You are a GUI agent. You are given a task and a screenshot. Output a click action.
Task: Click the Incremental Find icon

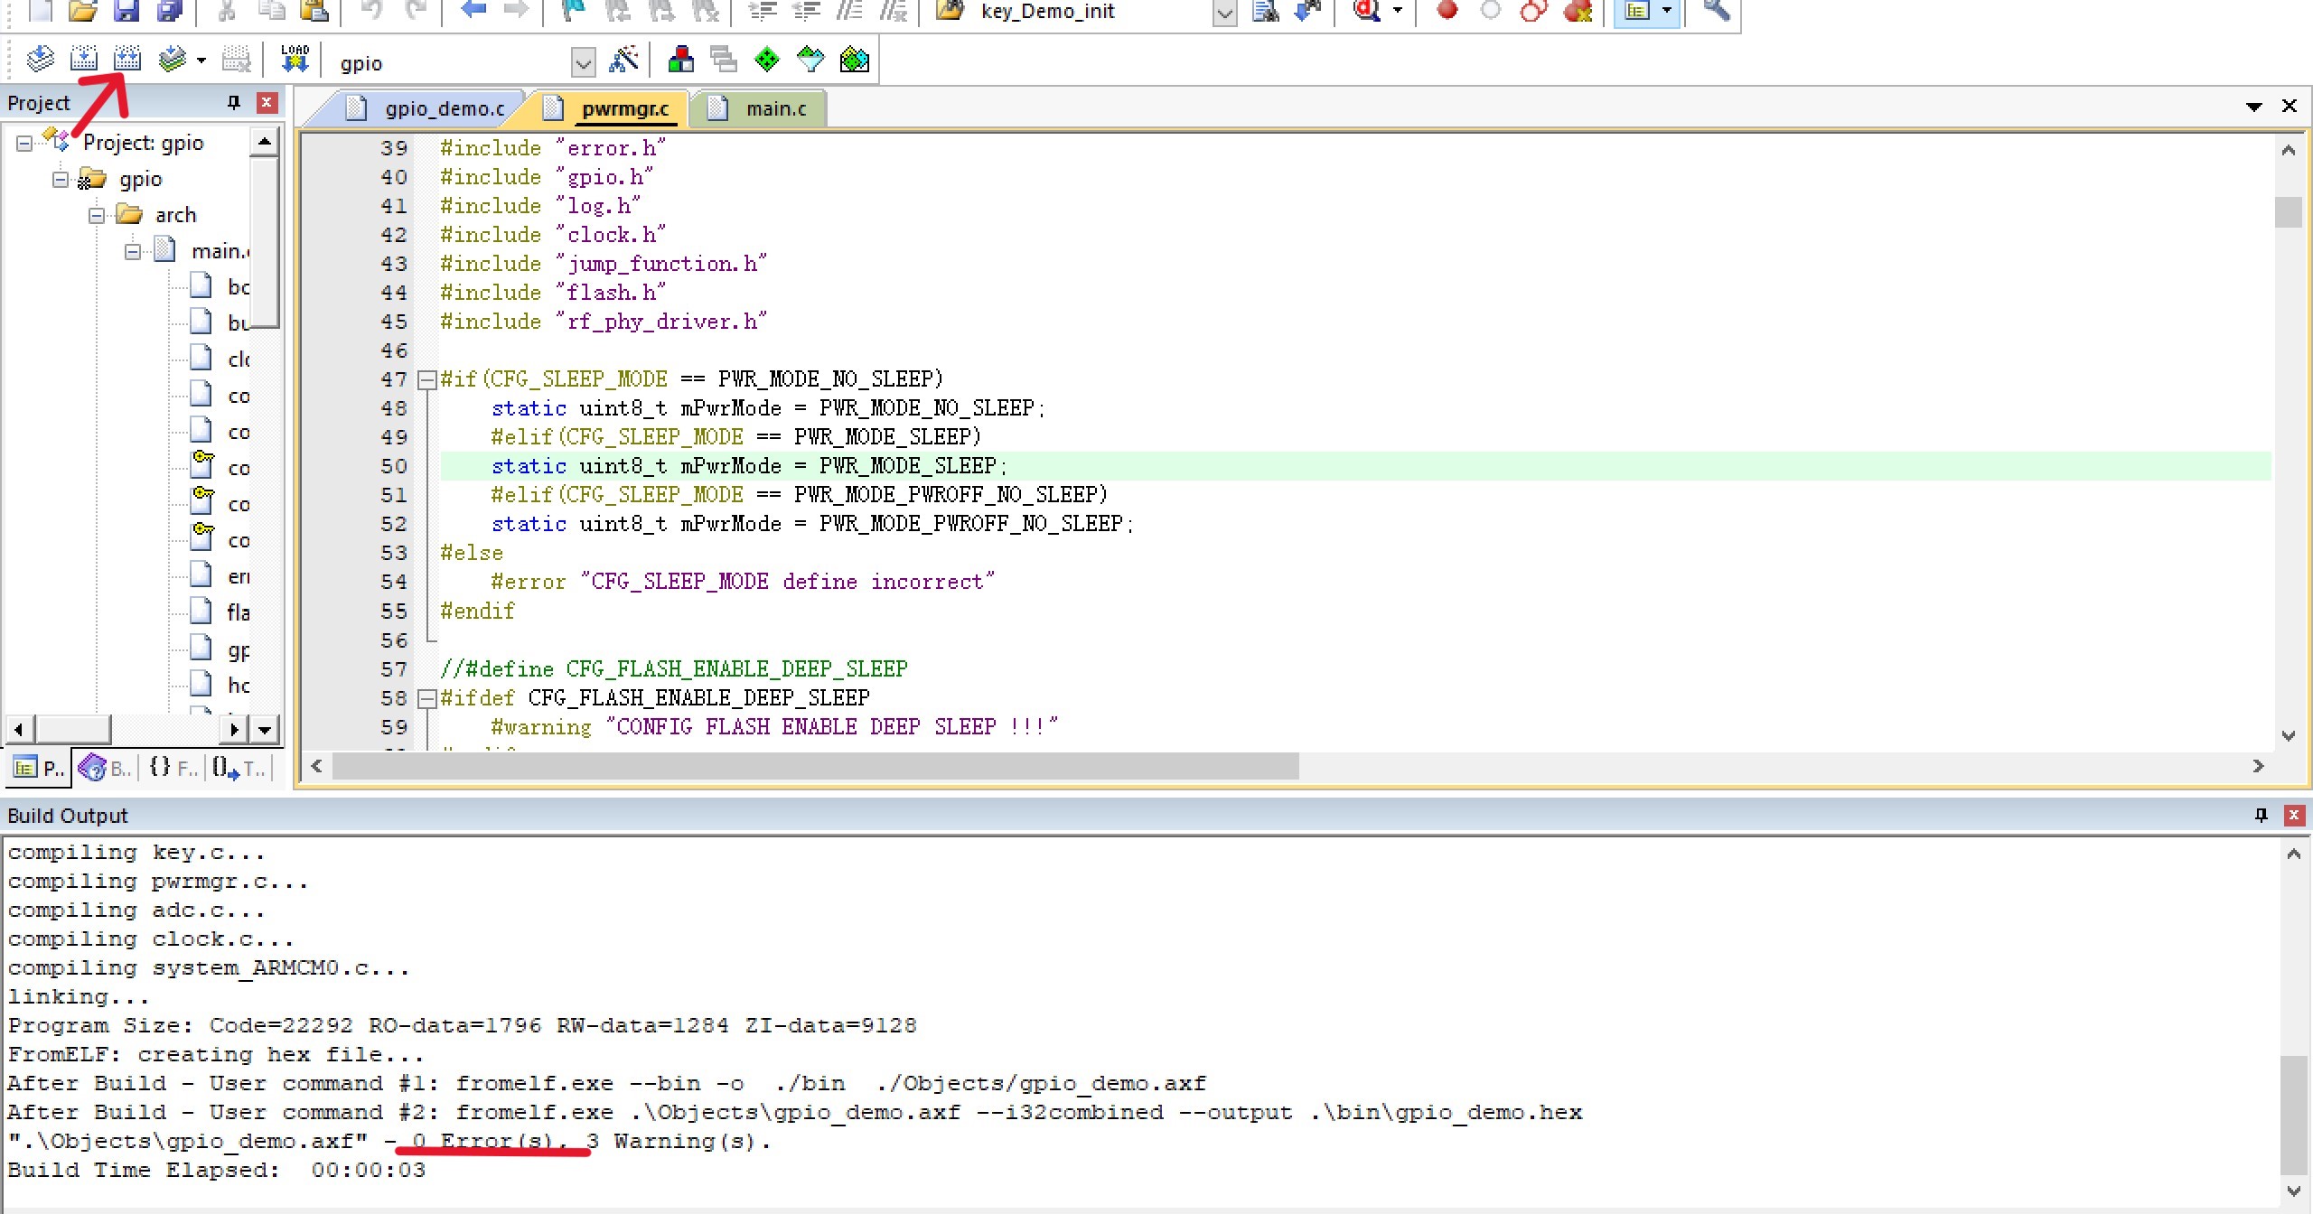[x=1307, y=11]
